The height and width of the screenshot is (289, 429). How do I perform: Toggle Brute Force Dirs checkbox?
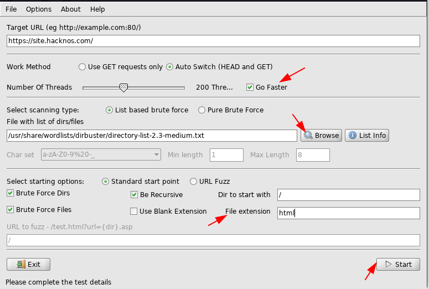(10, 193)
